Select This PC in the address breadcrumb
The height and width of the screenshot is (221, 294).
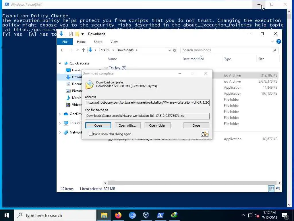click(104, 50)
